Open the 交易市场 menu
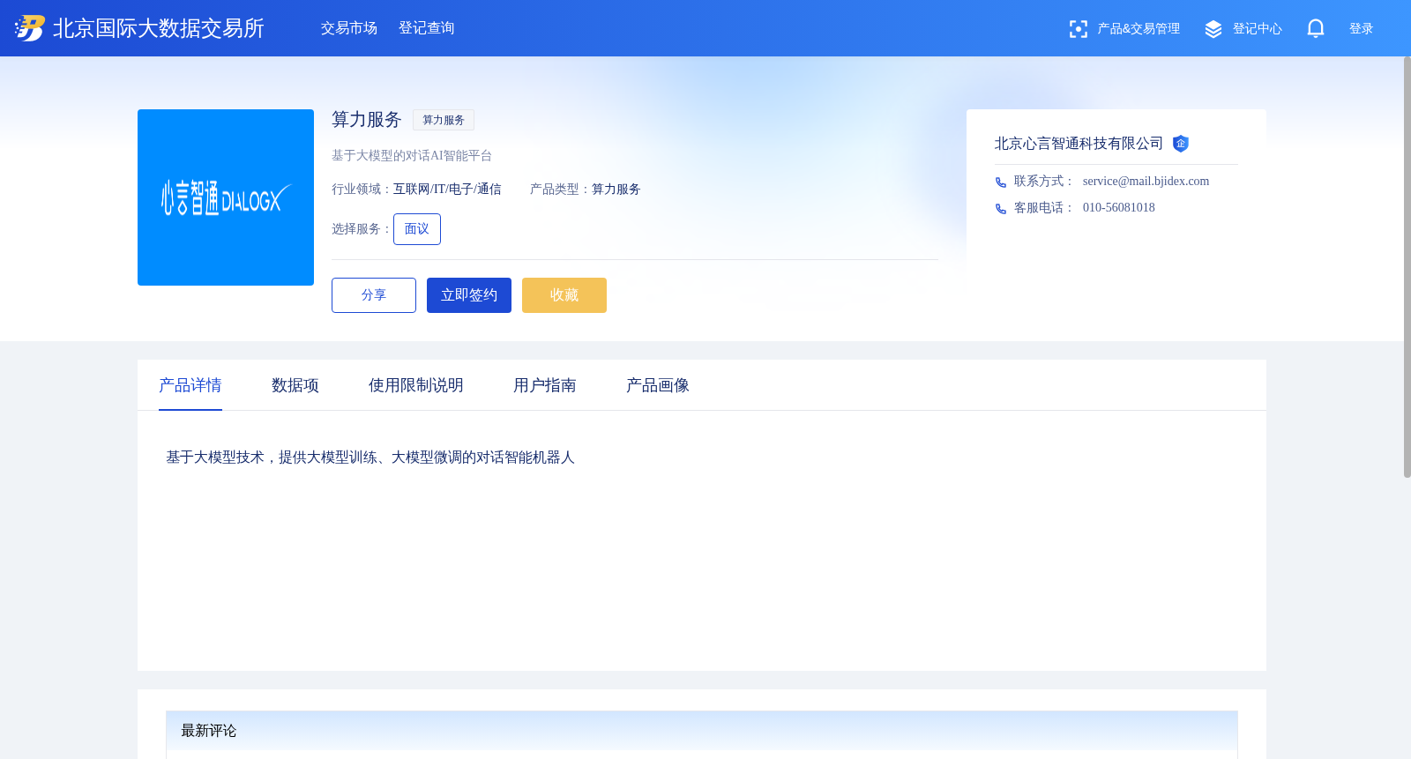 coord(349,28)
